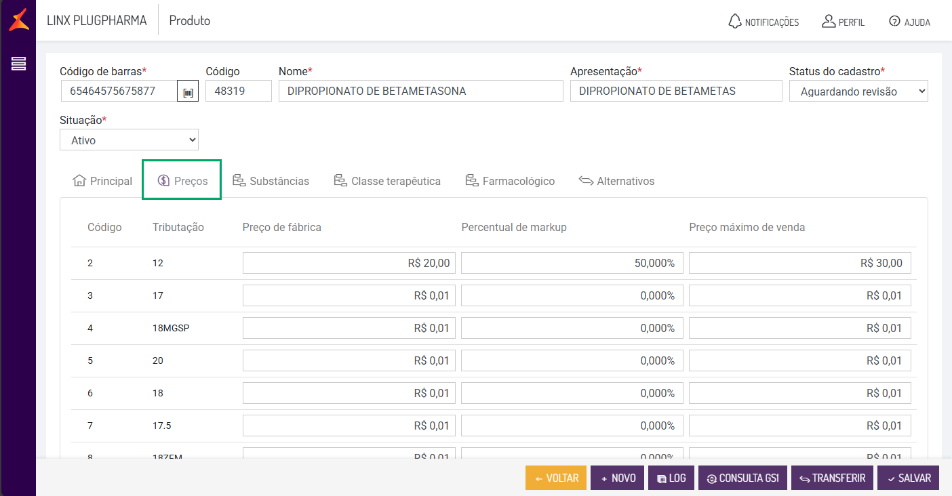
Task: Click the Linx logo icon
Action: pos(18,20)
